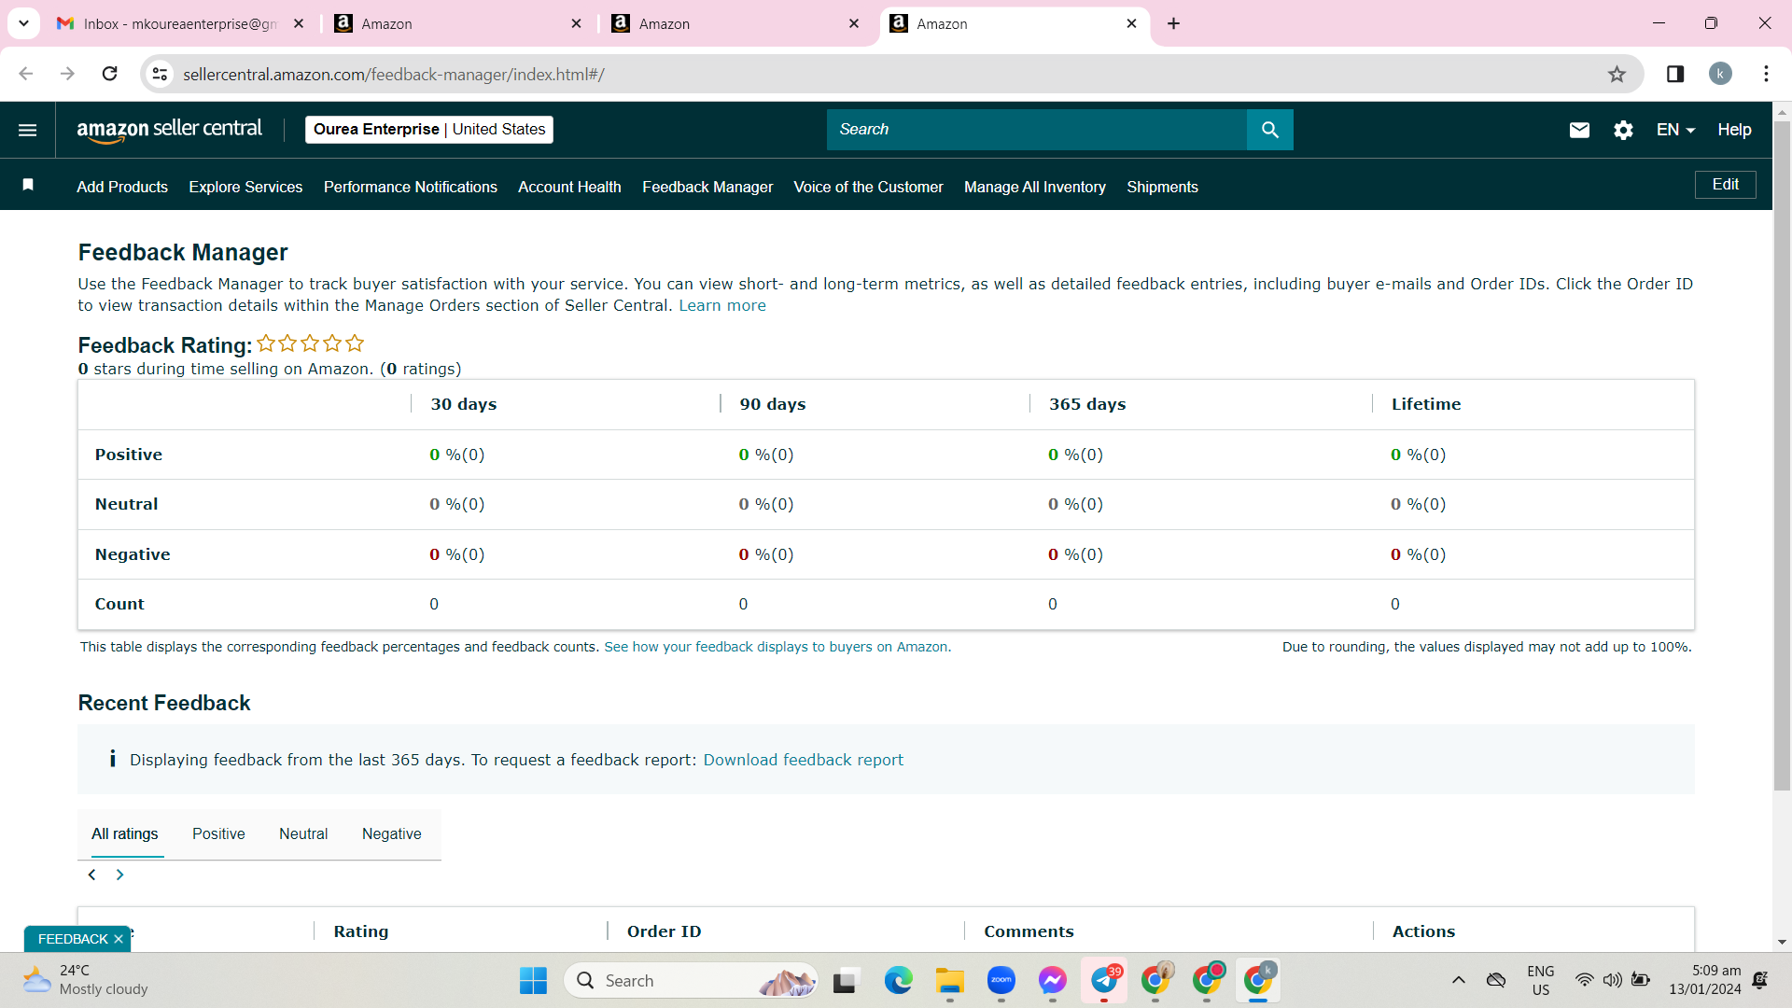
Task: Launch Zoom from the taskbar
Action: [x=1001, y=981]
